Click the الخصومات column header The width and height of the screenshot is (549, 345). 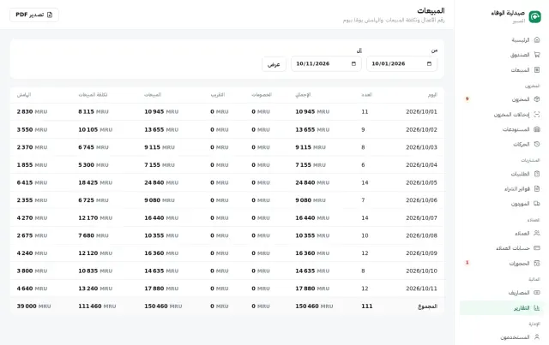coord(262,95)
